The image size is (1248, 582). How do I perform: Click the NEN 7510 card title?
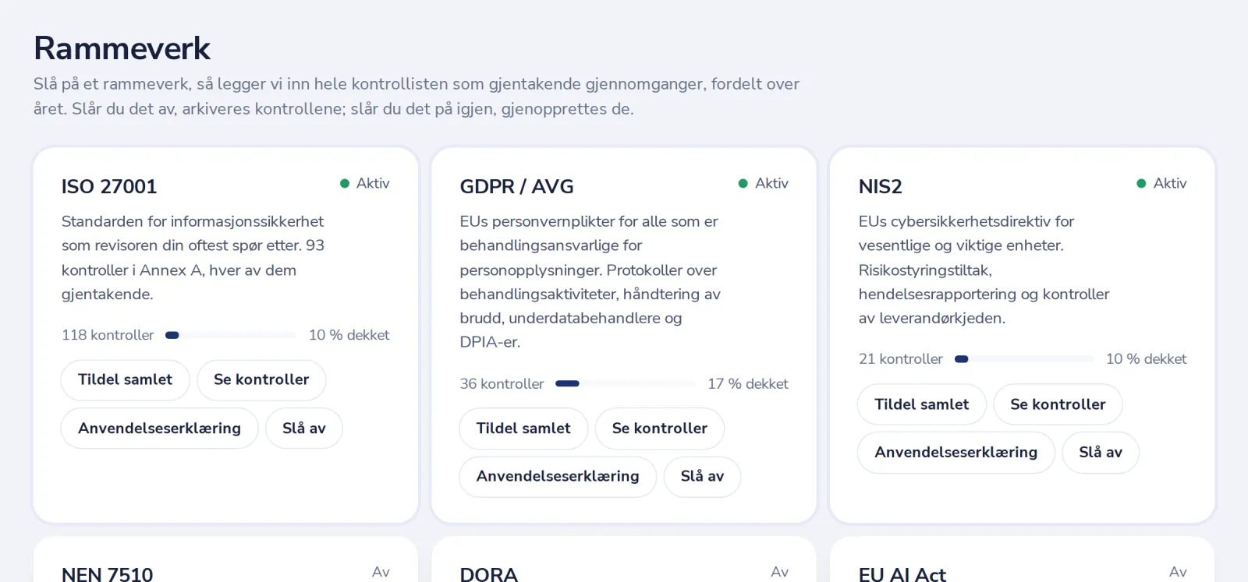point(108,574)
